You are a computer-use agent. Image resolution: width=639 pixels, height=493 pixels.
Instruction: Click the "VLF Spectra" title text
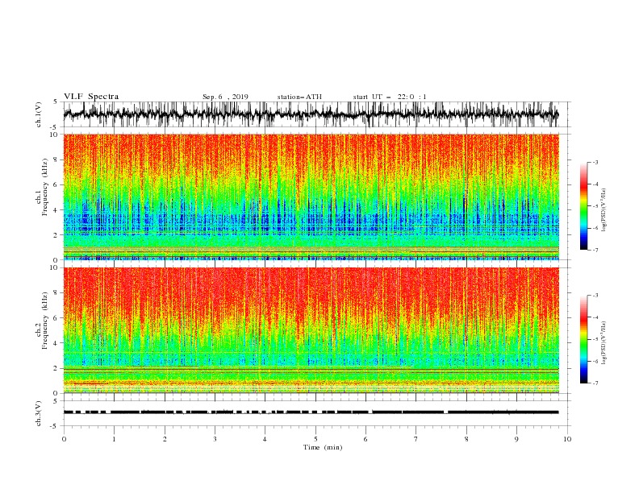pos(91,97)
